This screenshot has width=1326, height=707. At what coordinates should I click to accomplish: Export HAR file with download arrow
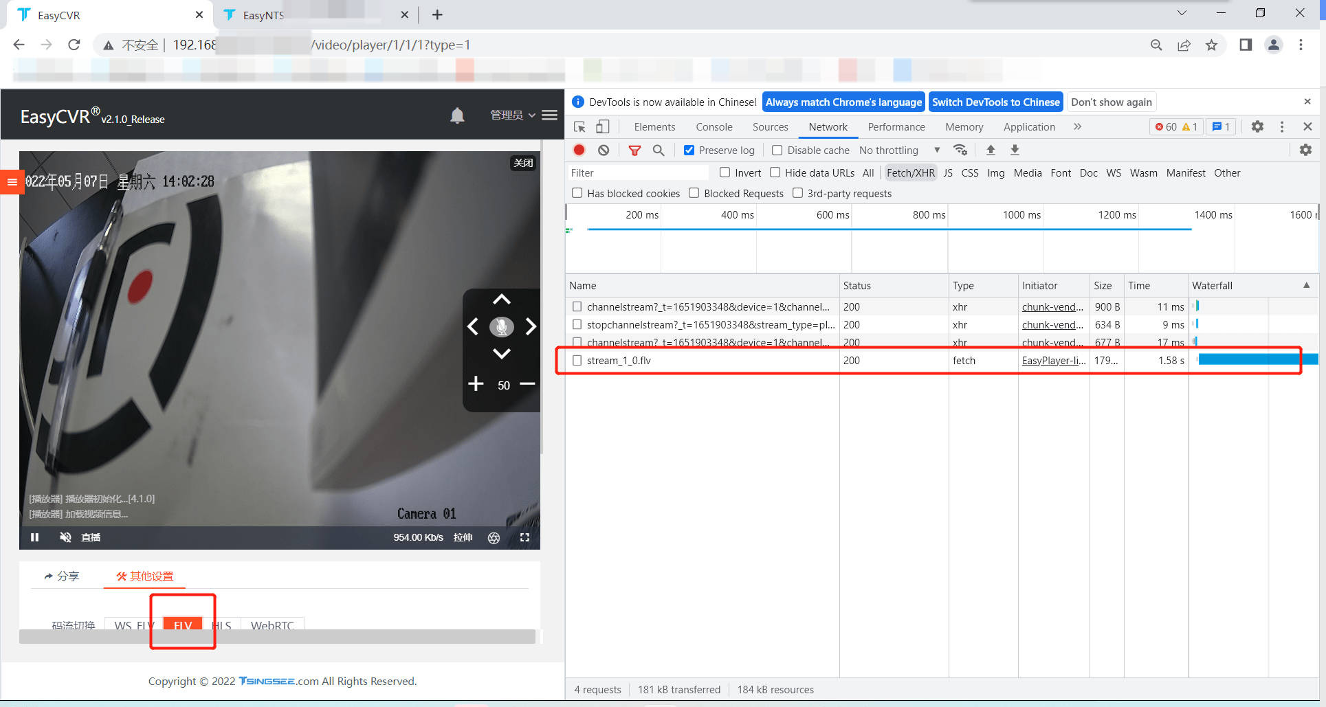[x=1015, y=150]
